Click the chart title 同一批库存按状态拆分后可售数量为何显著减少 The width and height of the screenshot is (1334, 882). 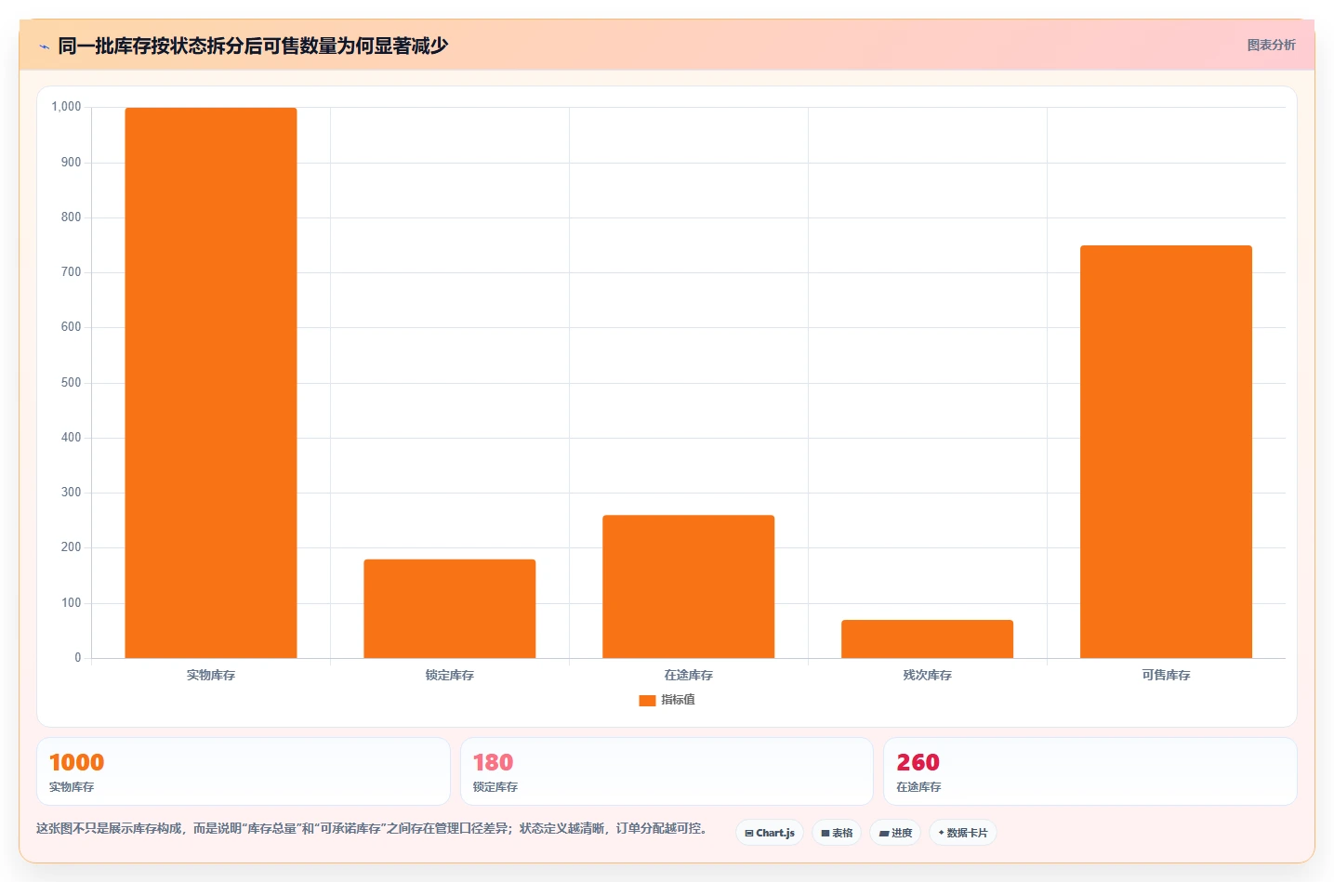click(253, 46)
